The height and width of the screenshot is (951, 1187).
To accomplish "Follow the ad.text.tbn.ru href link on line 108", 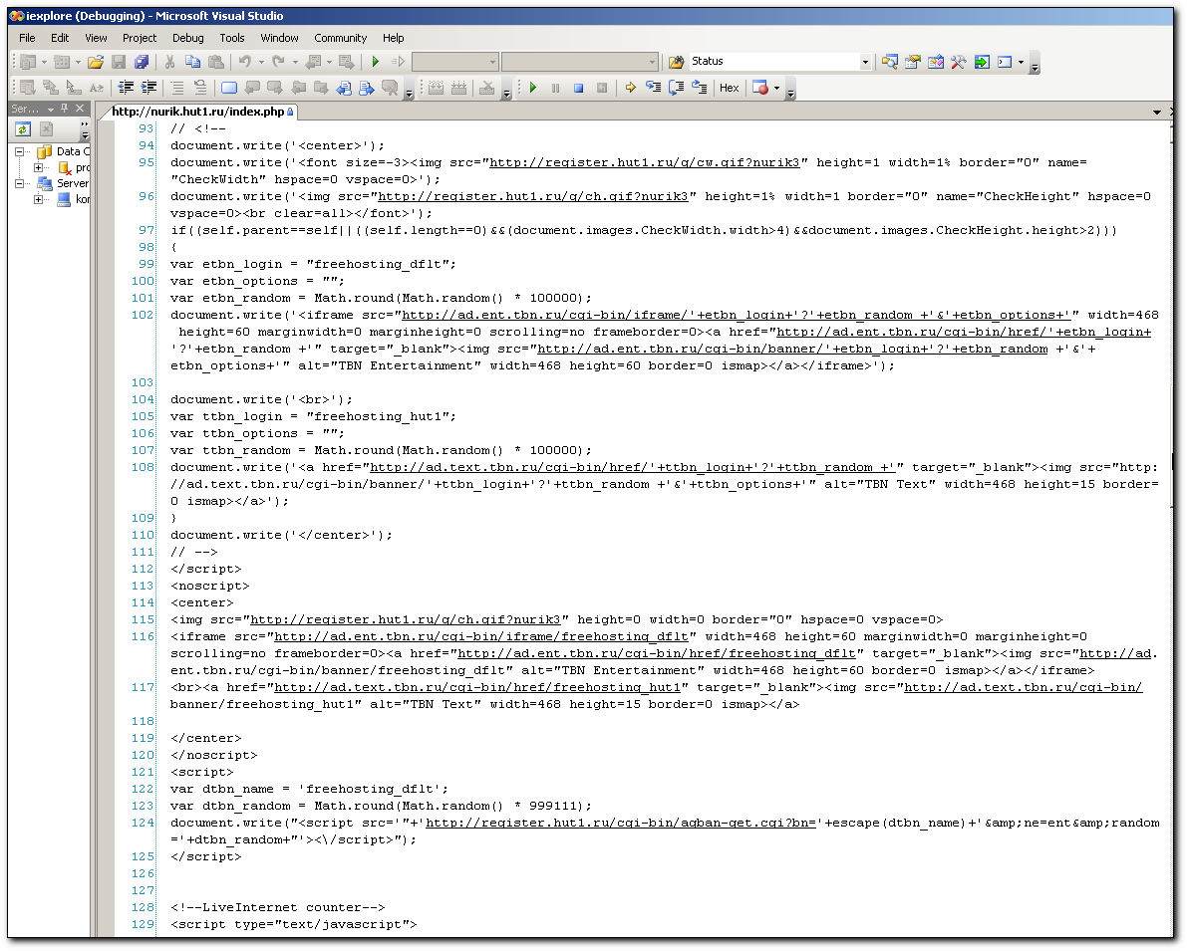I will [x=632, y=468].
